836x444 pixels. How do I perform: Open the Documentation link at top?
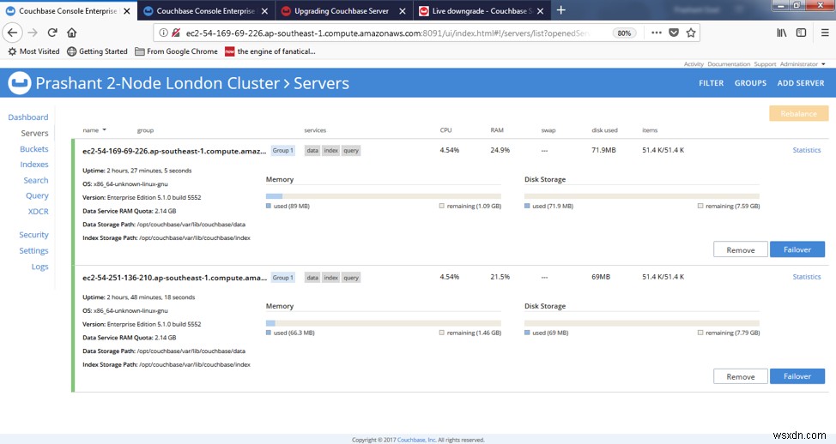tap(729, 64)
